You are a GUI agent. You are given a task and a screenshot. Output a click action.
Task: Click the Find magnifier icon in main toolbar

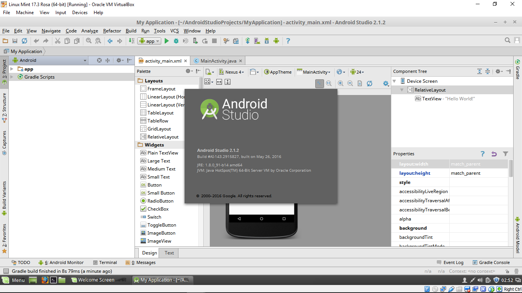(x=89, y=41)
